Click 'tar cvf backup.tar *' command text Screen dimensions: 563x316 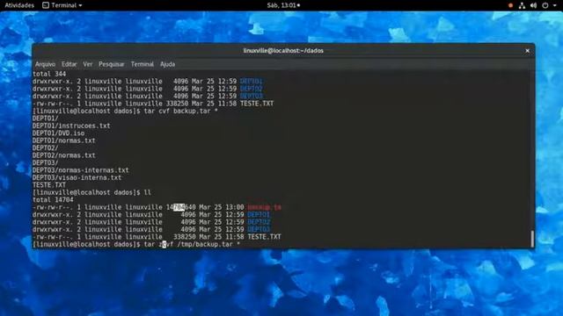[x=181, y=111]
